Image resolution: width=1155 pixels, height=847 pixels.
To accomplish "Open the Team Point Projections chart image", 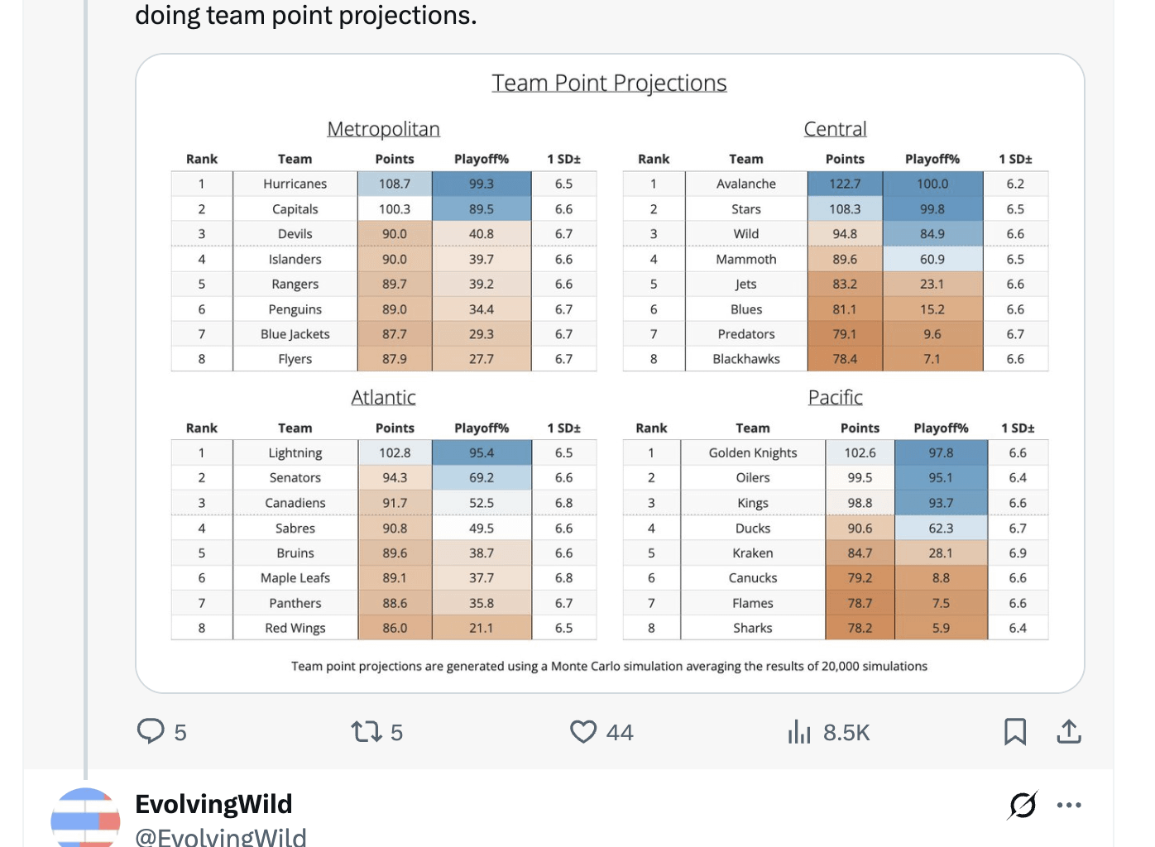I will pyautogui.click(x=609, y=372).
